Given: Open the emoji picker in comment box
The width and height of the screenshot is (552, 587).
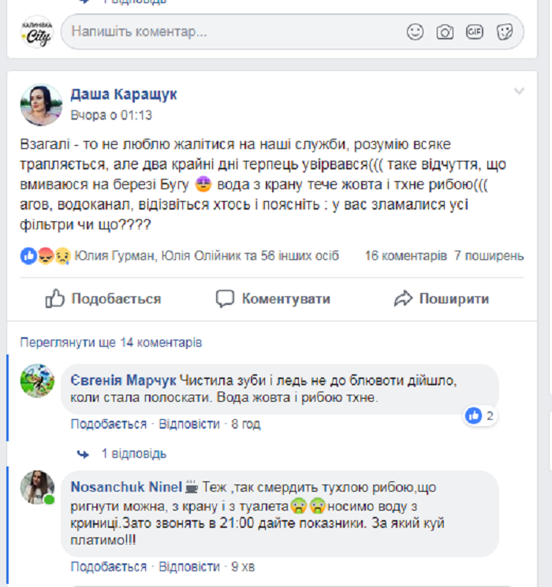Looking at the screenshot, I should click(415, 32).
